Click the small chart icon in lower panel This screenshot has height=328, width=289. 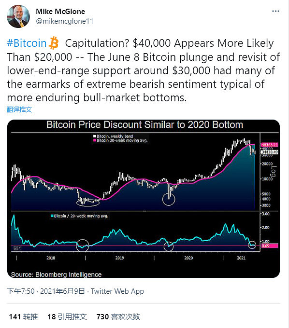(16, 248)
